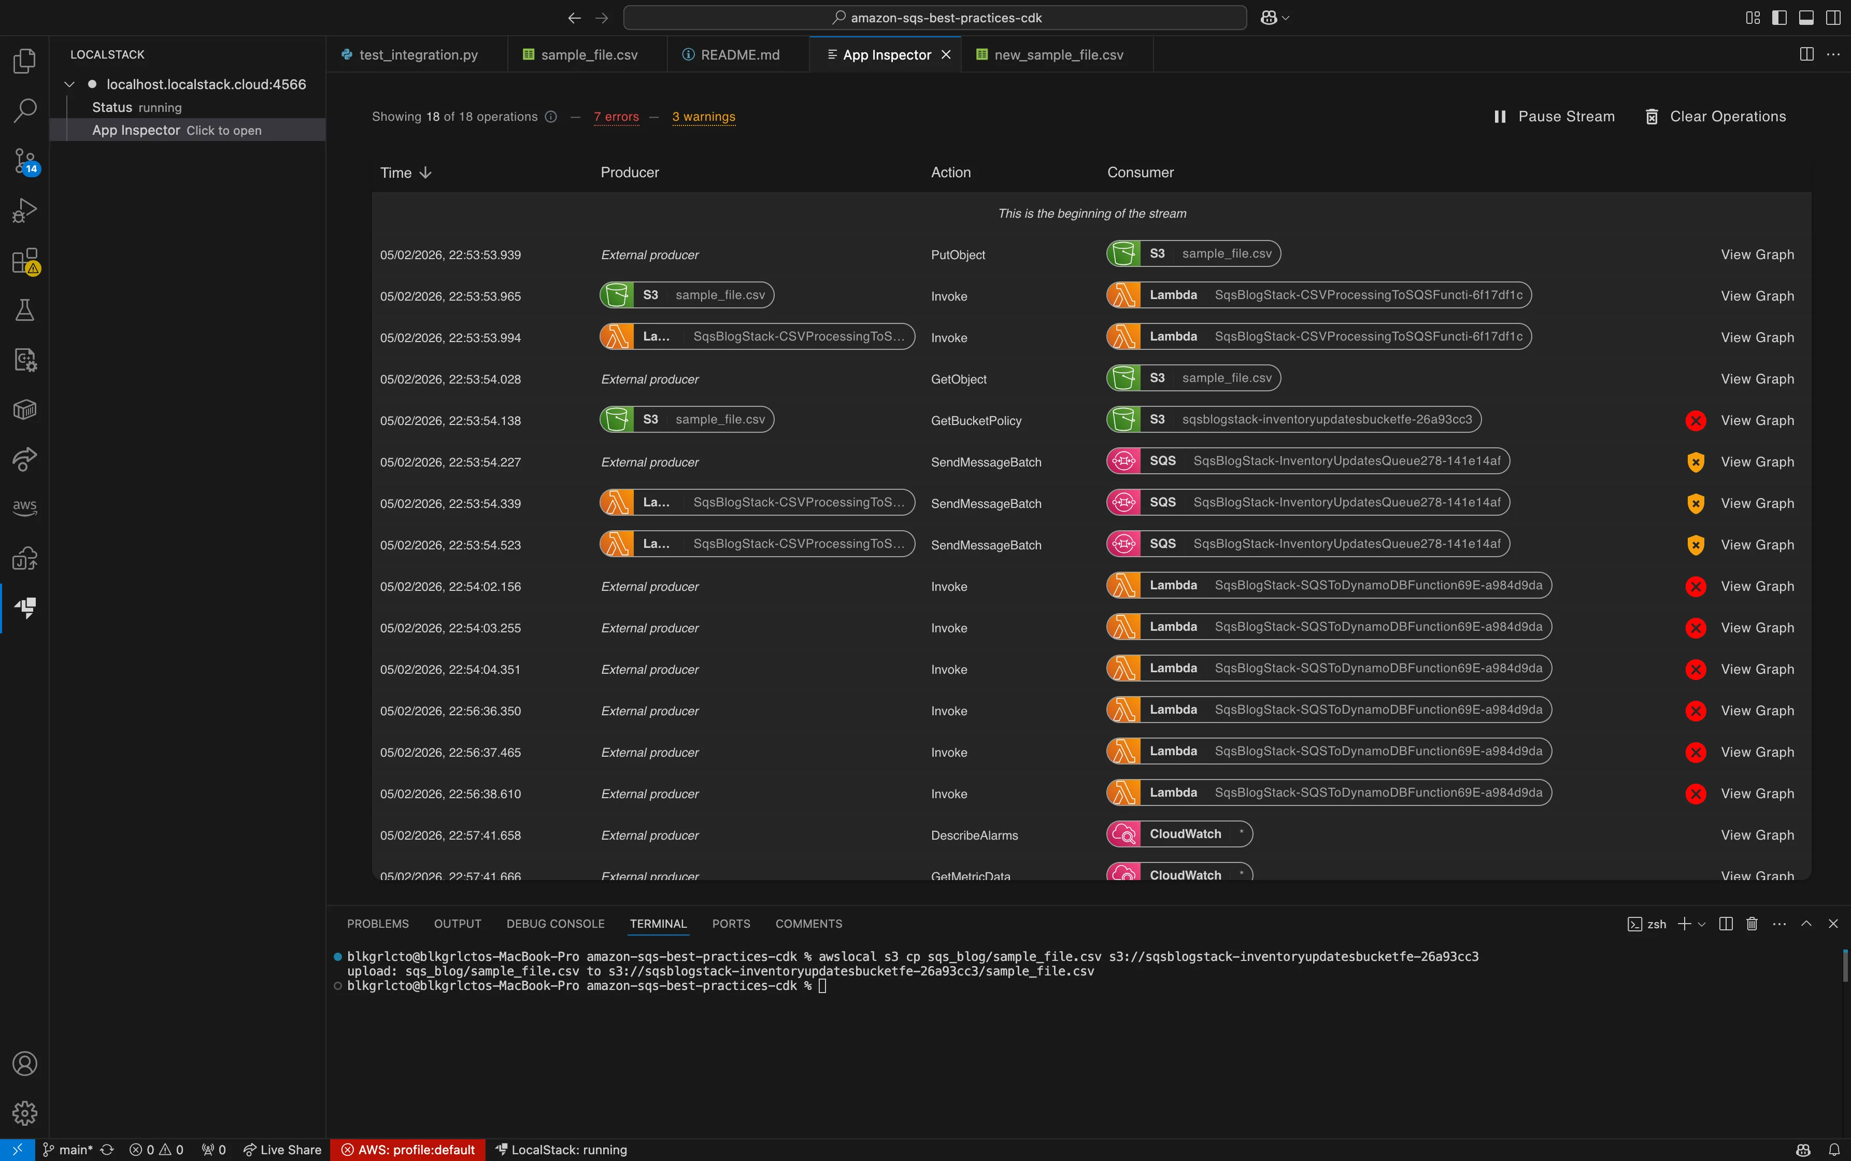Switch to the PROBLEMS panel tab
The image size is (1851, 1161).
pyautogui.click(x=378, y=924)
